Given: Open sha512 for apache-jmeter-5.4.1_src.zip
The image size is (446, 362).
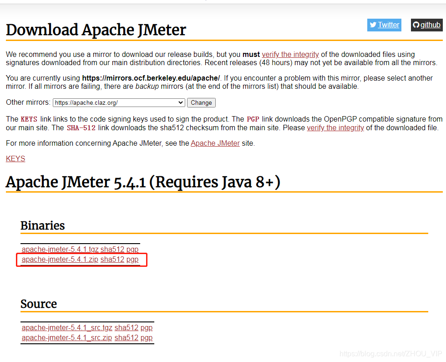Looking at the screenshot, I should pyautogui.click(x=127, y=337).
